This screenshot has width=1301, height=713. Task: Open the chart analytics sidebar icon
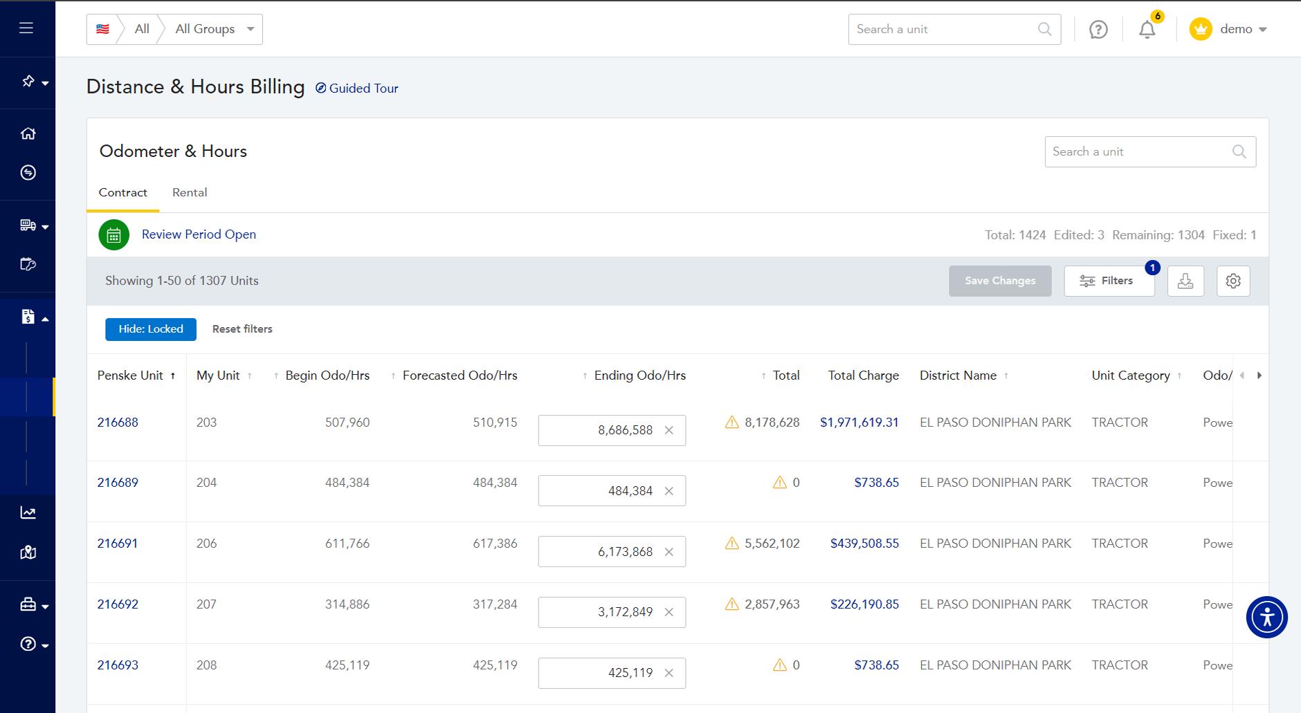click(28, 512)
